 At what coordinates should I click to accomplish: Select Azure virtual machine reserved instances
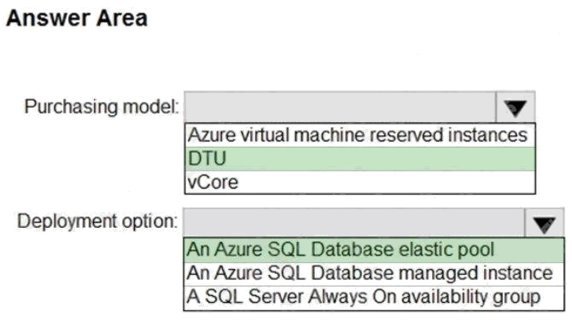click(360, 135)
